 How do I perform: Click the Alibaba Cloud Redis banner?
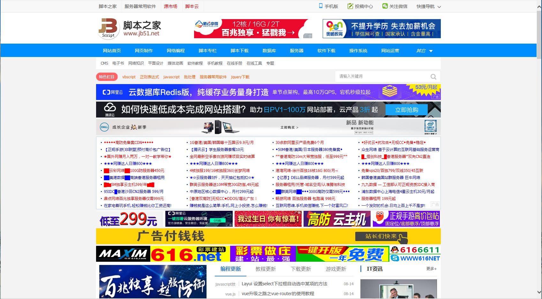click(x=268, y=92)
